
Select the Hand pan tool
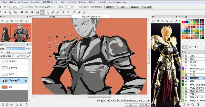(84, 12)
